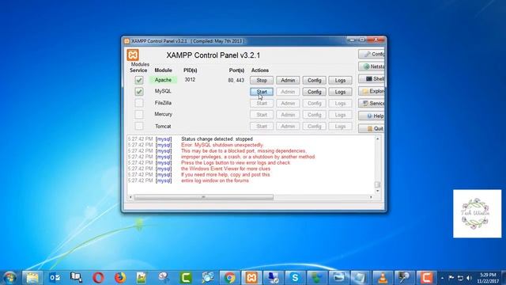
Task: Click the Mercury Admin button
Action: pos(288,115)
